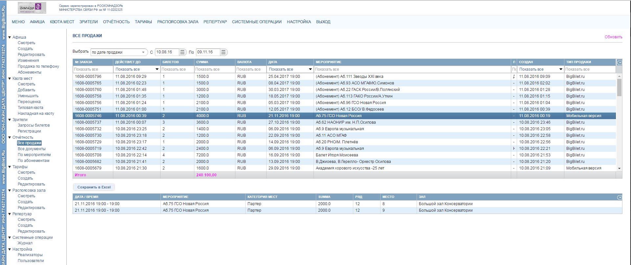Click the Мероприятие filter input field

412,69
